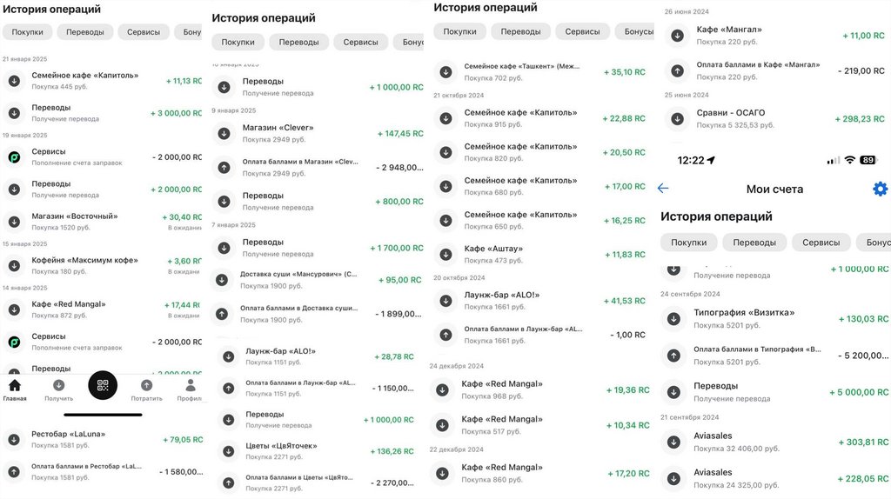Tap the green icon beside Сервисы −2 000,00 RC on 19 января
The height and width of the screenshot is (499, 891).
click(x=14, y=157)
